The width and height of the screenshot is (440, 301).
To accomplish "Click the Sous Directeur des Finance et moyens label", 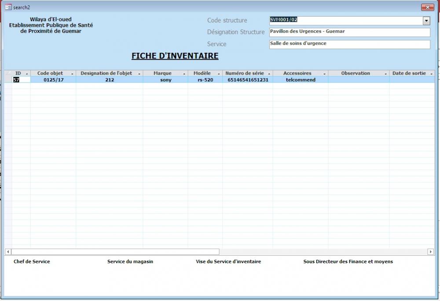I will (348, 261).
